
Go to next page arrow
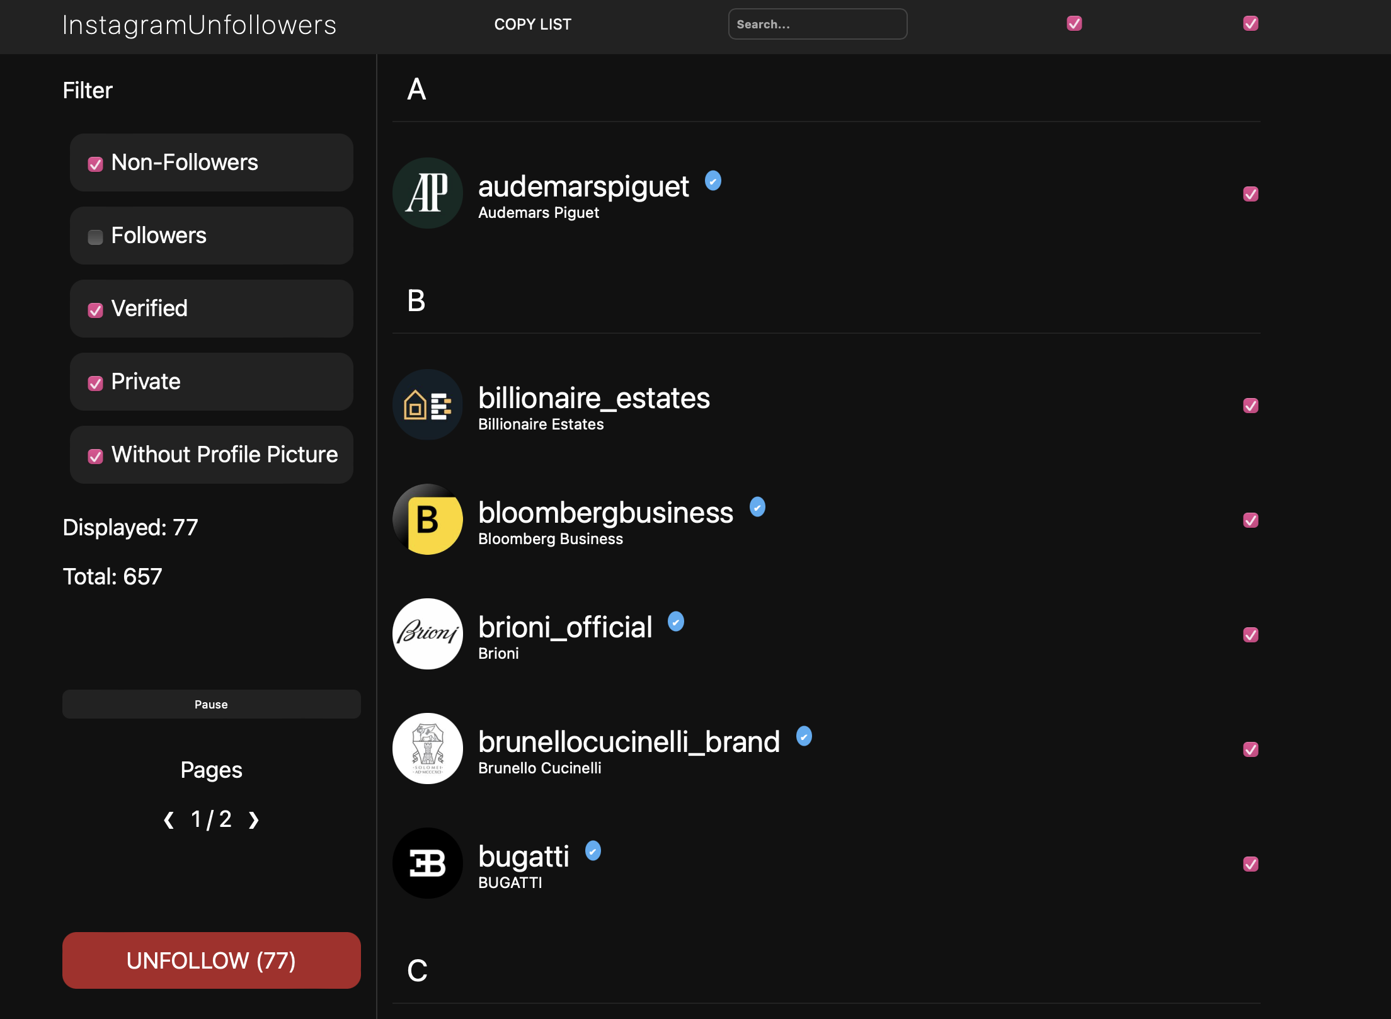click(x=254, y=820)
